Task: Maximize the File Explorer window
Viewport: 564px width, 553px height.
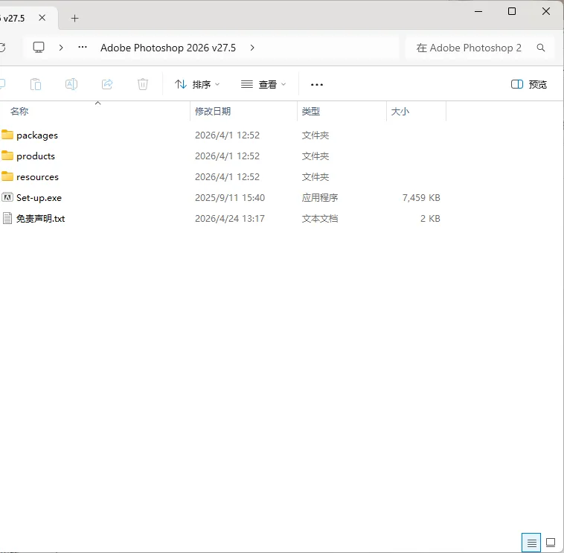Action: pyautogui.click(x=511, y=11)
